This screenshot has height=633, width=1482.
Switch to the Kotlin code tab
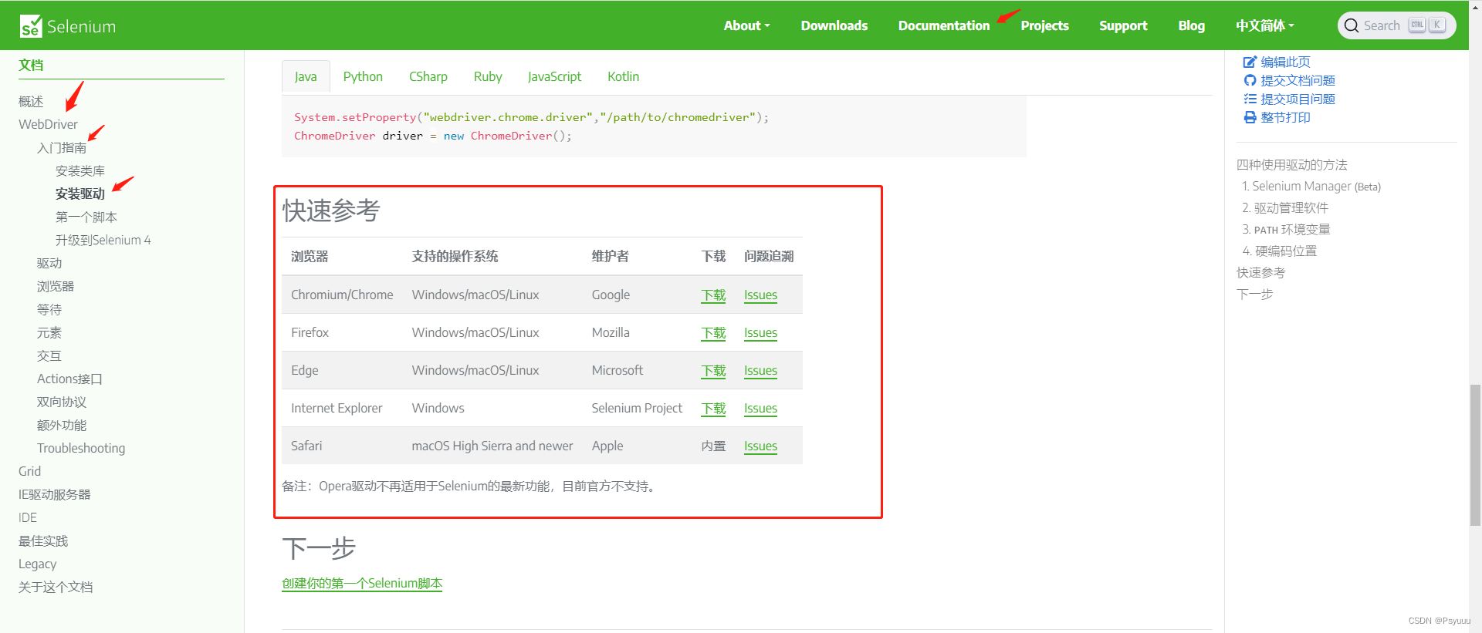(623, 76)
